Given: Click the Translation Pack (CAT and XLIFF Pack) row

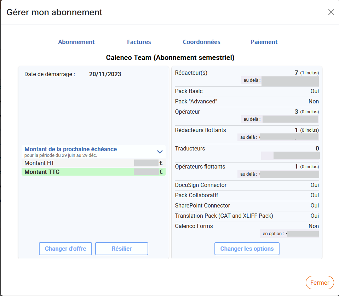Looking at the screenshot, I should click(x=247, y=216).
